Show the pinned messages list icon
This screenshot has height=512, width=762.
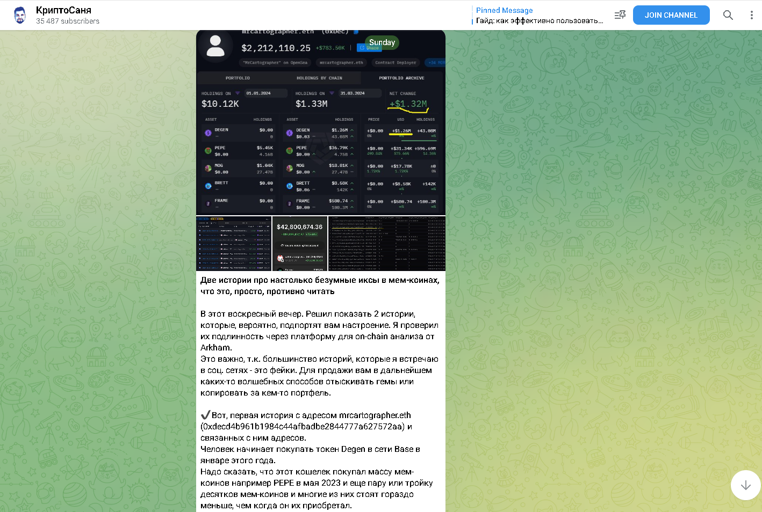[x=620, y=15]
